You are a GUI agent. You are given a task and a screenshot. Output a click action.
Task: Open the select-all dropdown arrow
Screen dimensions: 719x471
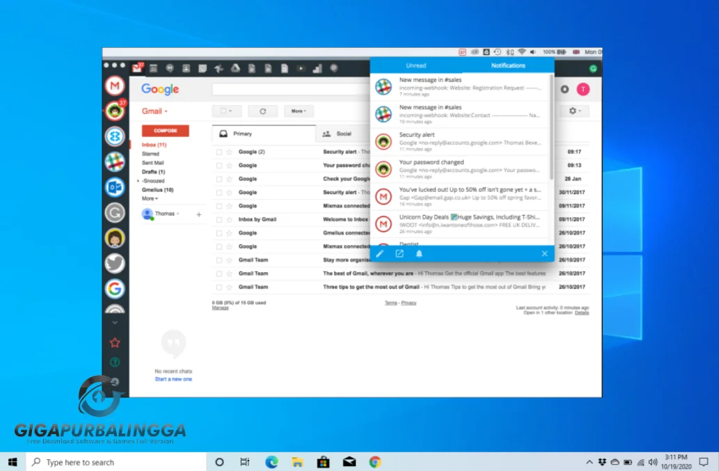pyautogui.click(x=232, y=111)
